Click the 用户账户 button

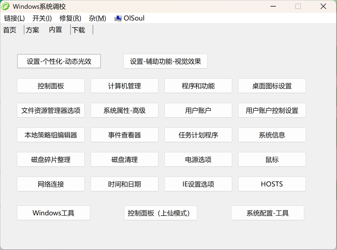(x=198, y=110)
